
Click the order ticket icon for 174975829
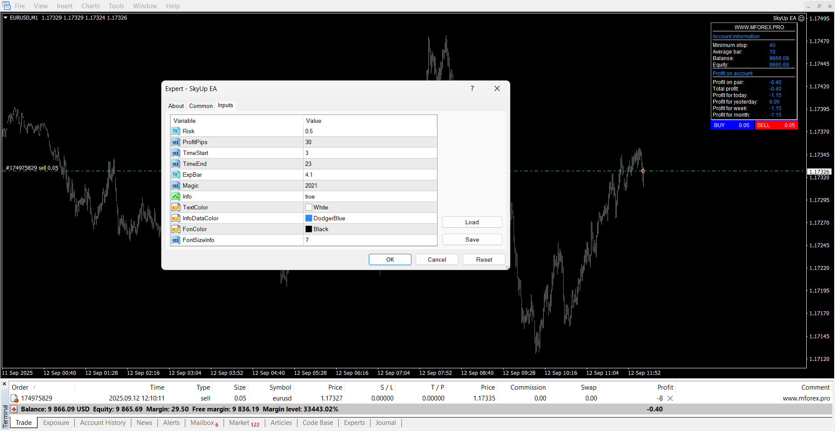(x=14, y=398)
